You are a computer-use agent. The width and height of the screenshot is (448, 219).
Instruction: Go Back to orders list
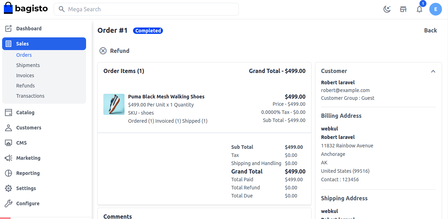click(x=430, y=30)
